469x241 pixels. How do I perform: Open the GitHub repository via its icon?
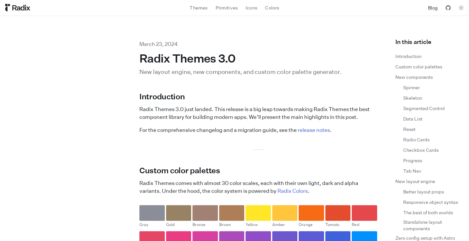pos(448,8)
